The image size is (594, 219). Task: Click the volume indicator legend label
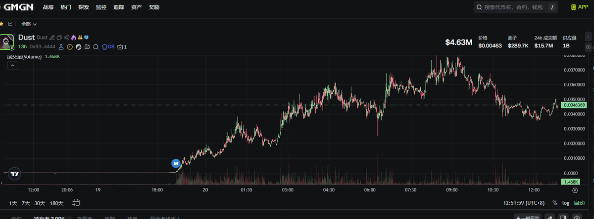(x=25, y=57)
